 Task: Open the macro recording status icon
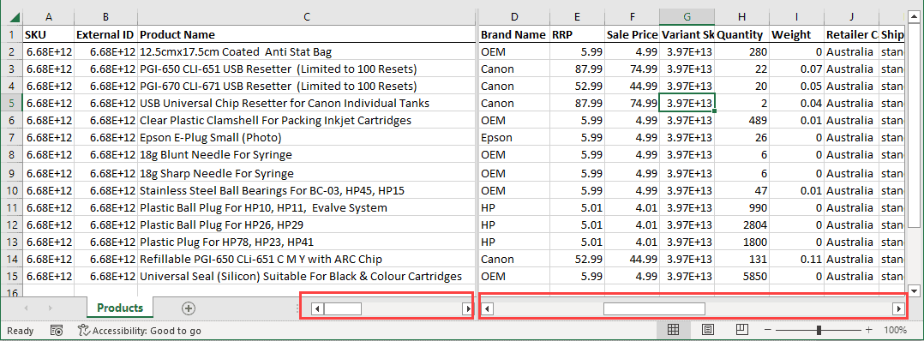pos(57,331)
